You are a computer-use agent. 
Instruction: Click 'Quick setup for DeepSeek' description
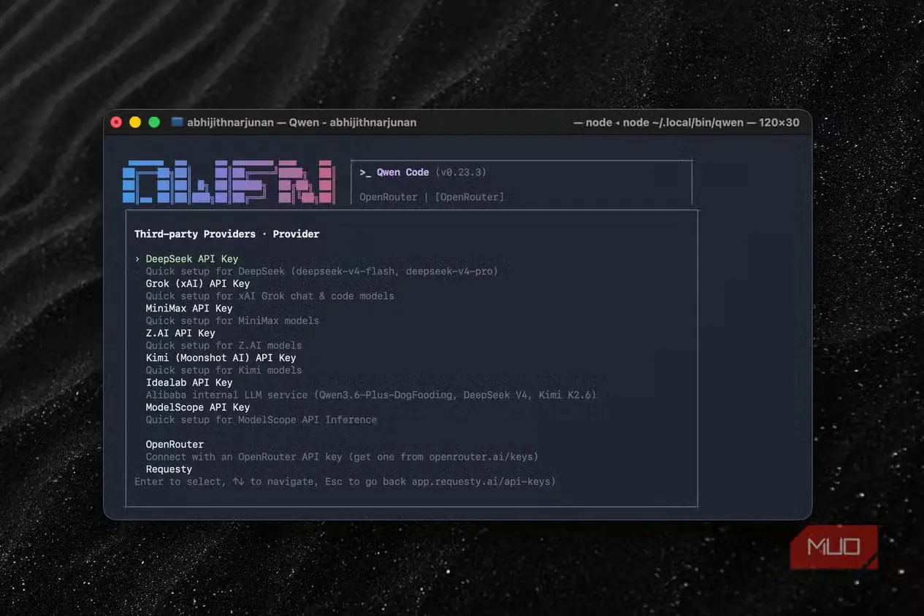coord(321,272)
